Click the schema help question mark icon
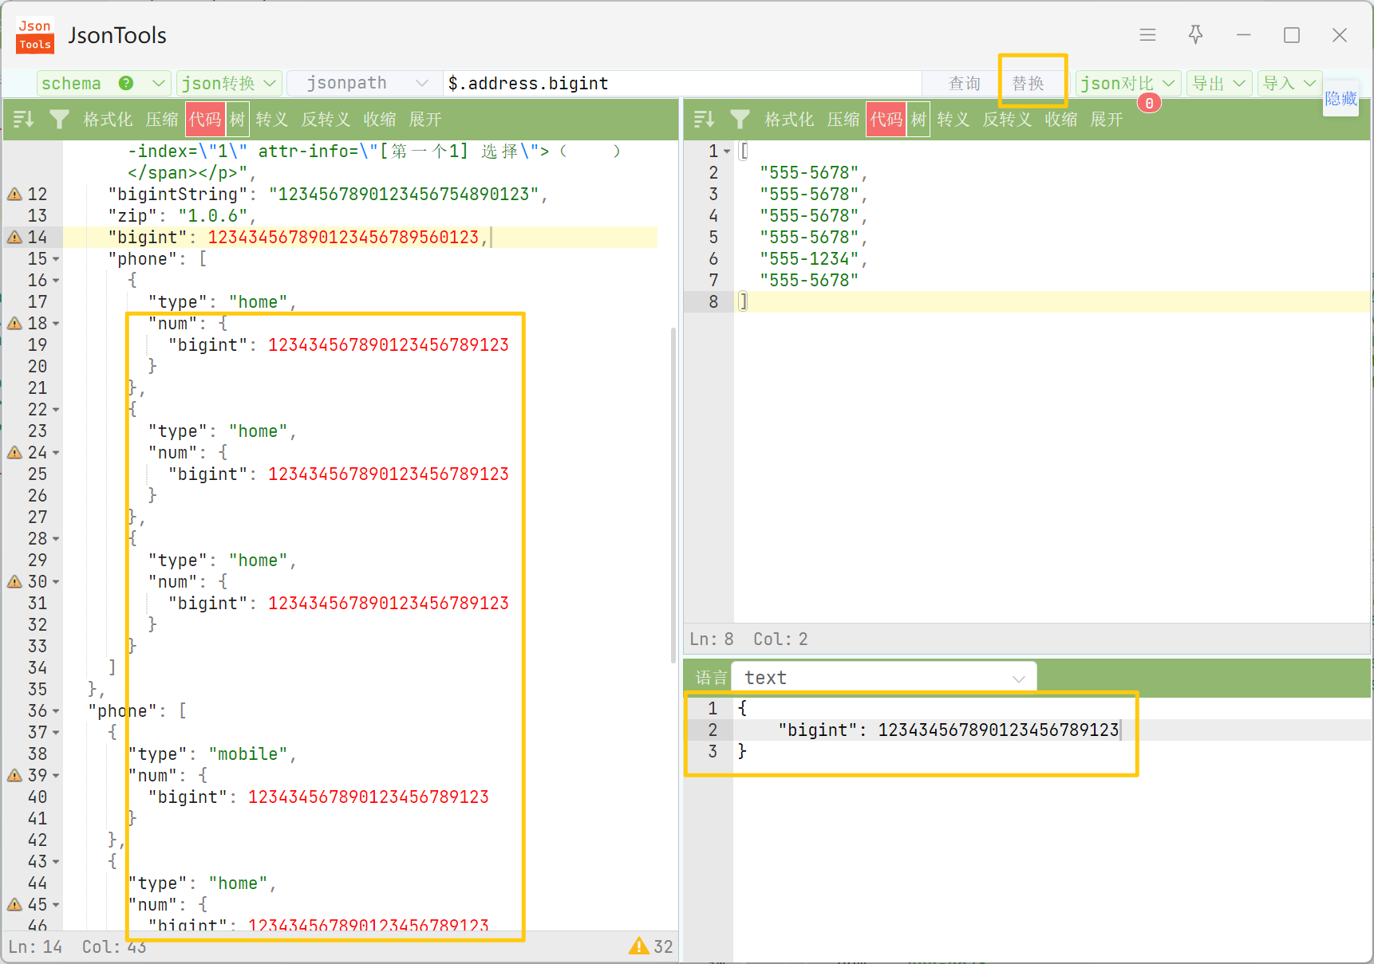The width and height of the screenshot is (1374, 964). [126, 83]
